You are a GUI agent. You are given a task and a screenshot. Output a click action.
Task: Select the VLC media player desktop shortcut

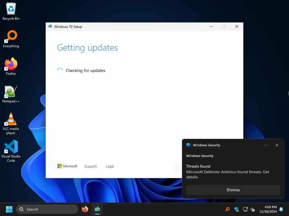11,124
